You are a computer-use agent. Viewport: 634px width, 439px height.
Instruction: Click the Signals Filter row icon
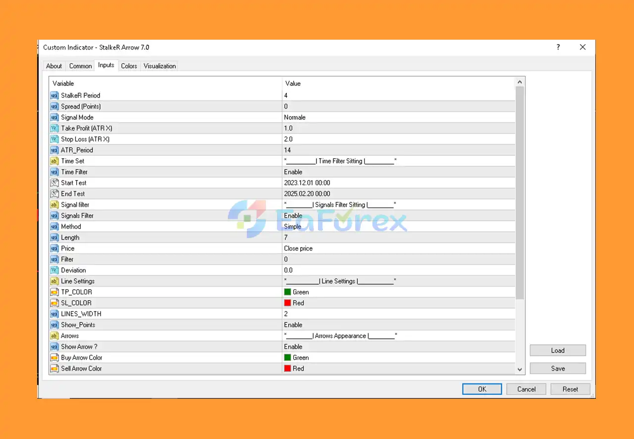click(x=54, y=215)
